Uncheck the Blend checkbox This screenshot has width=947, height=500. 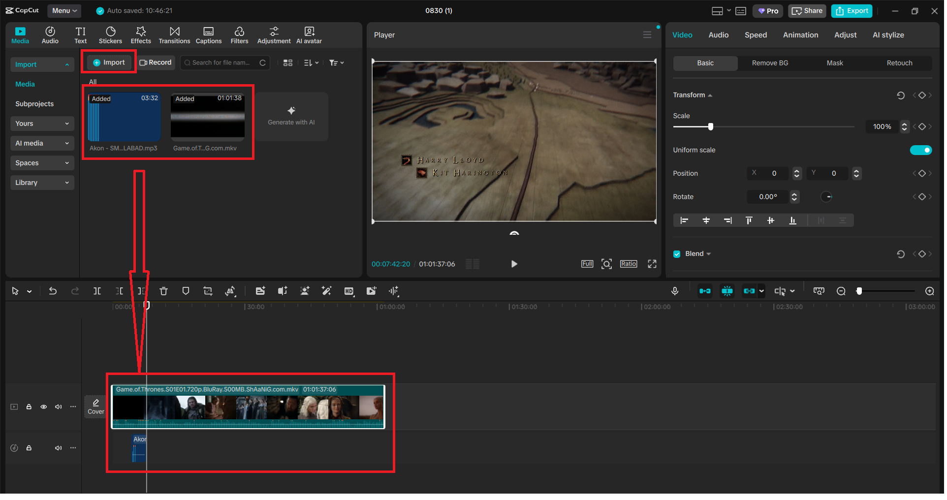pos(677,254)
